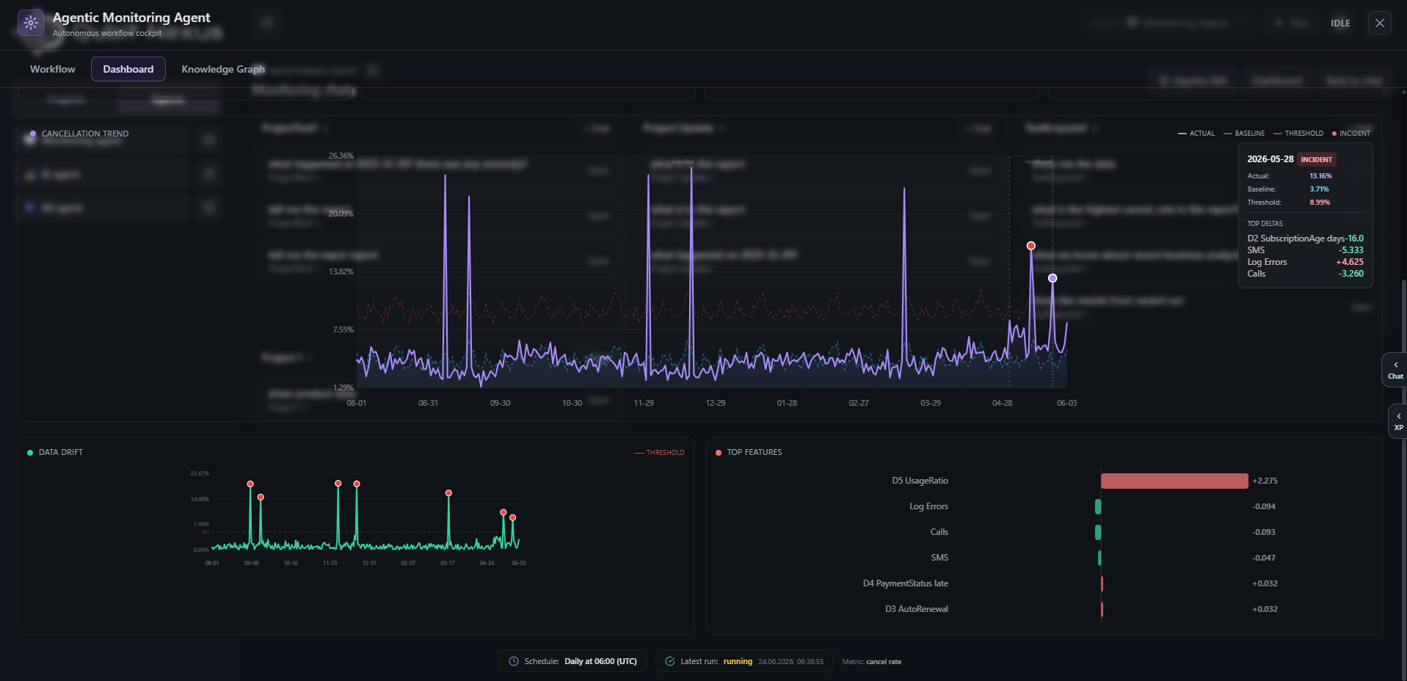Click the Threshold value 8.99%
This screenshot has width=1407, height=681.
[x=1320, y=203]
